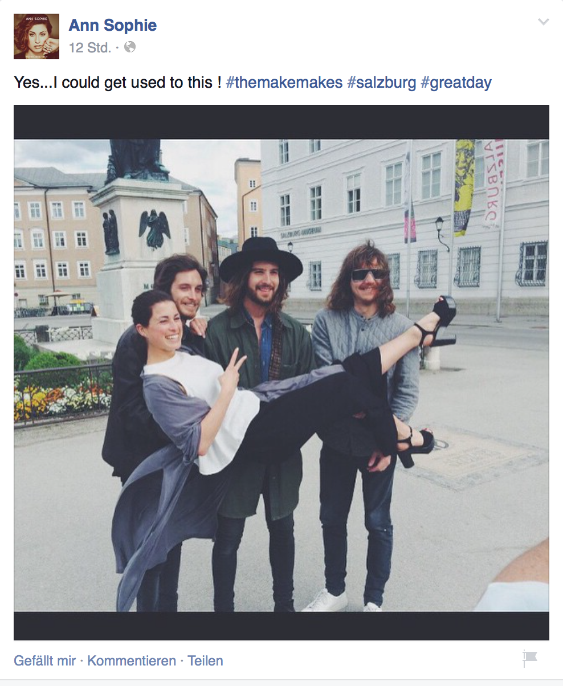Click the flag report icon

point(530,659)
